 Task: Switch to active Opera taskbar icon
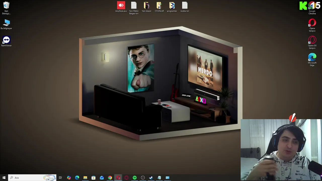click(118, 178)
